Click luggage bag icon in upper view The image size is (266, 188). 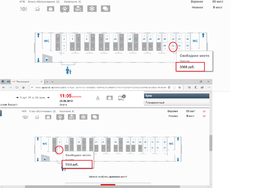[51, 9]
